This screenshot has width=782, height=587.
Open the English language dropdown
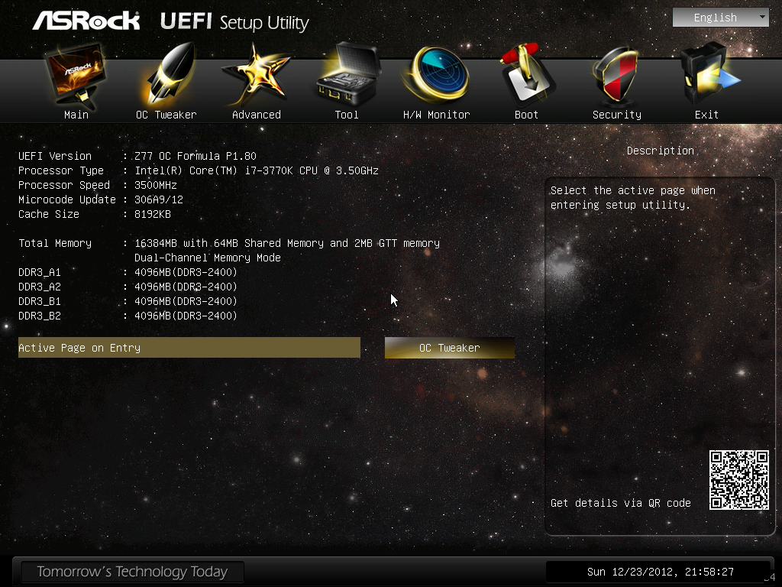click(721, 18)
